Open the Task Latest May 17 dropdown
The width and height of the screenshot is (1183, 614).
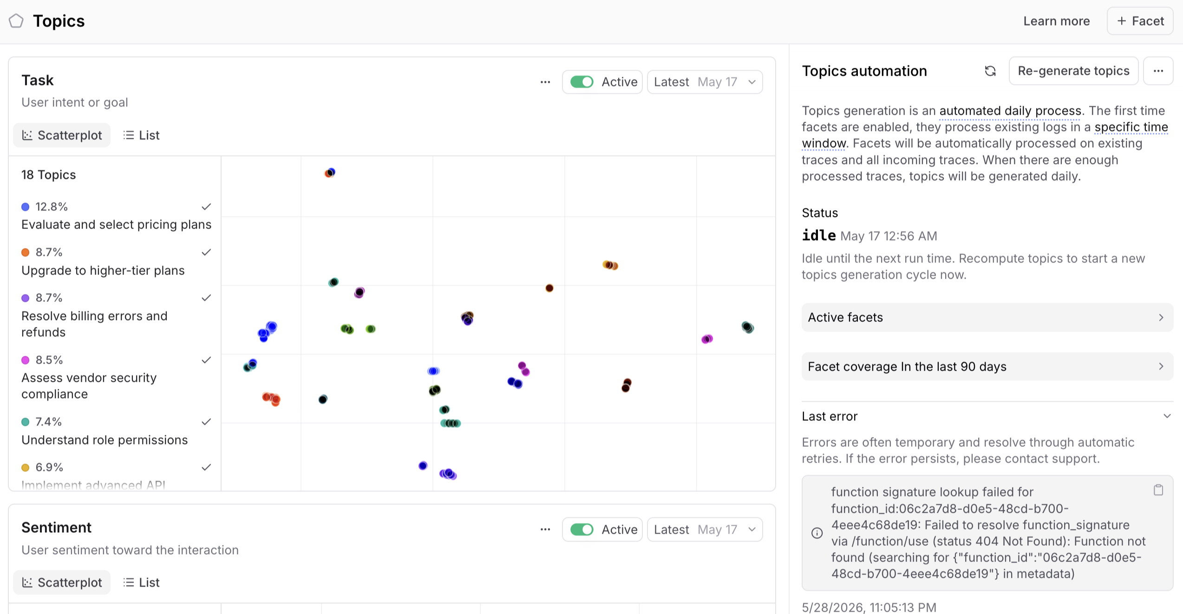point(705,82)
